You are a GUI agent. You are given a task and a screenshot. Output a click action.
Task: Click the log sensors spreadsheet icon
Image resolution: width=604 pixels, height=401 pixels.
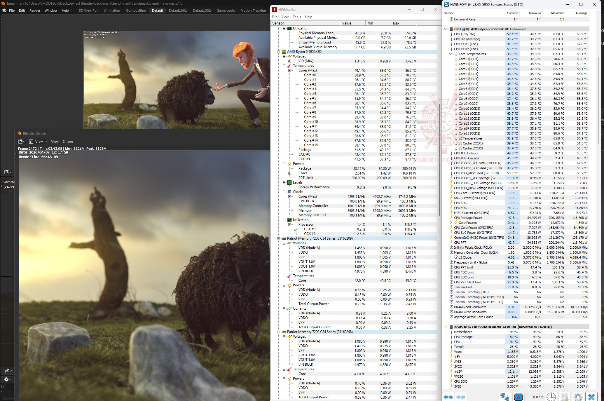point(565,397)
